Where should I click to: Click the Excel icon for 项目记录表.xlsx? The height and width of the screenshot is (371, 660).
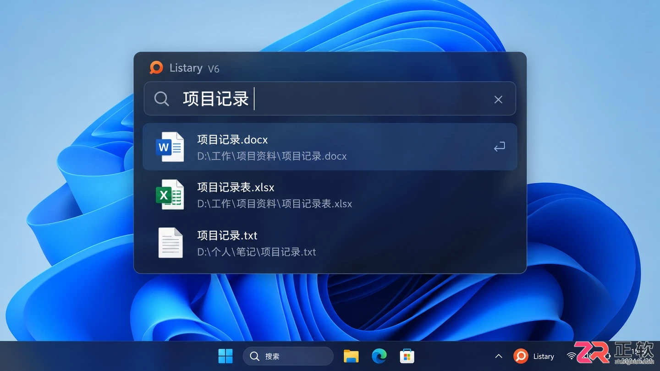tap(170, 195)
